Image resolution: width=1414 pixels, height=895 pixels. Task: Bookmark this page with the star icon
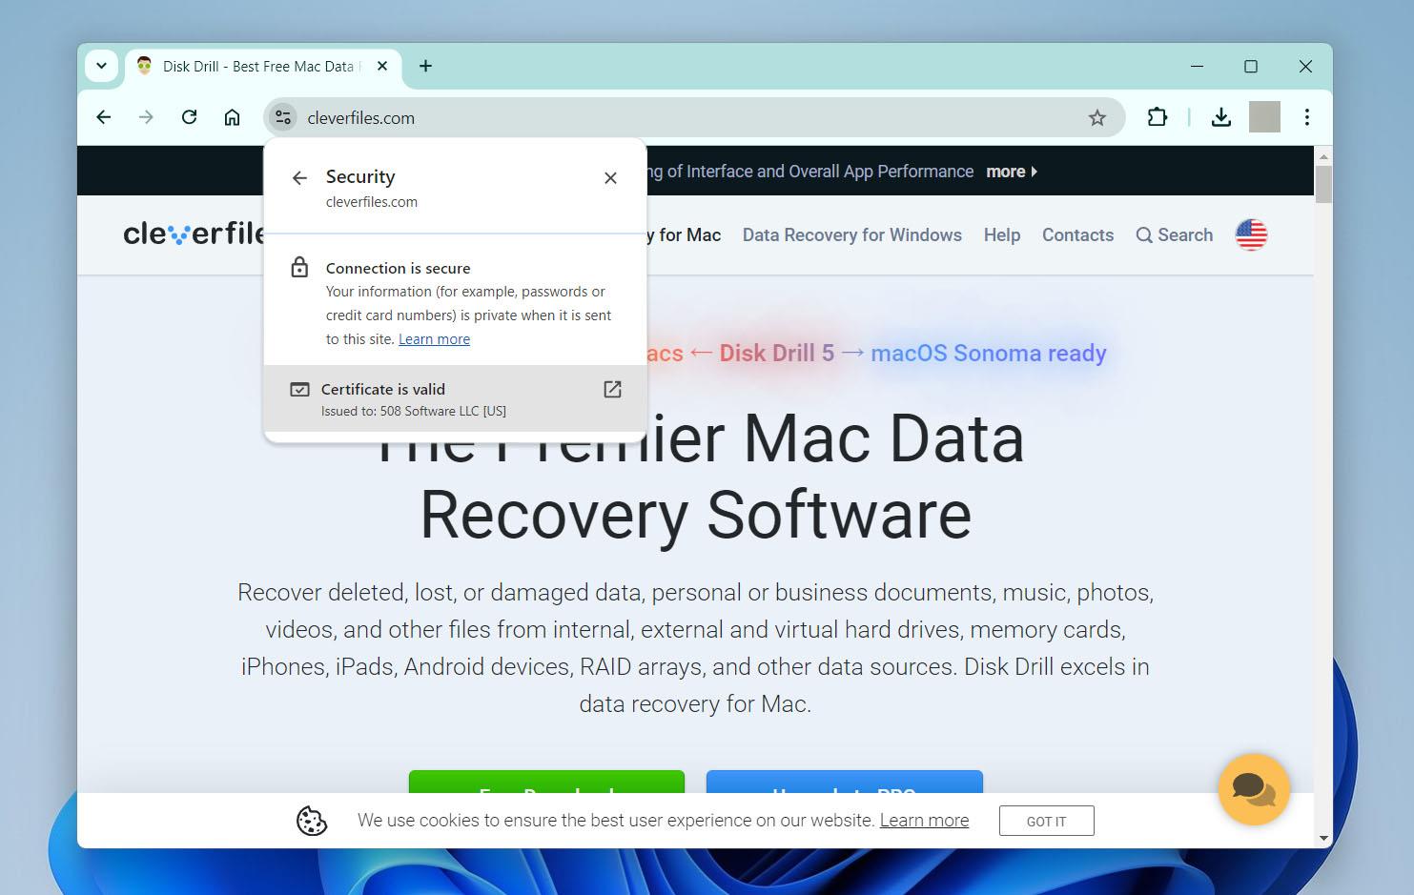(1097, 117)
